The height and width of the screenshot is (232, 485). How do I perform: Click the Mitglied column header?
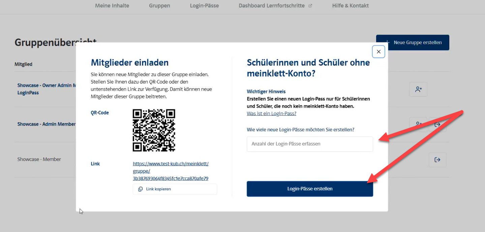[x=24, y=64]
